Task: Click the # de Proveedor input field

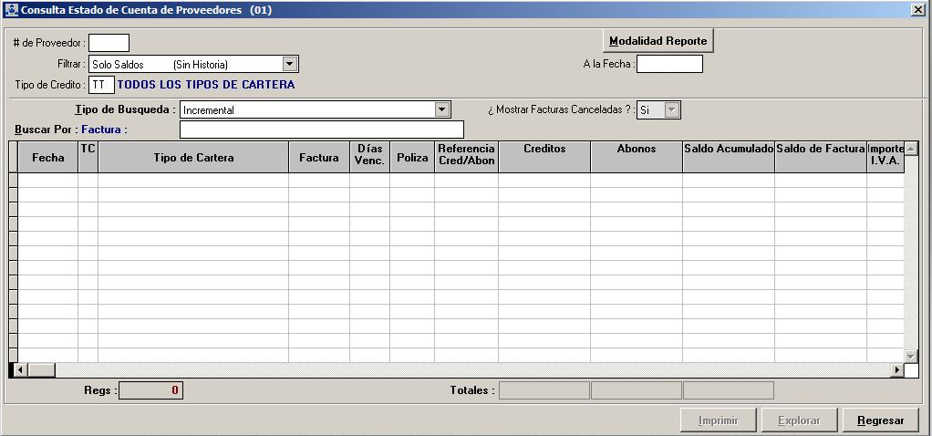Action: pyautogui.click(x=109, y=43)
